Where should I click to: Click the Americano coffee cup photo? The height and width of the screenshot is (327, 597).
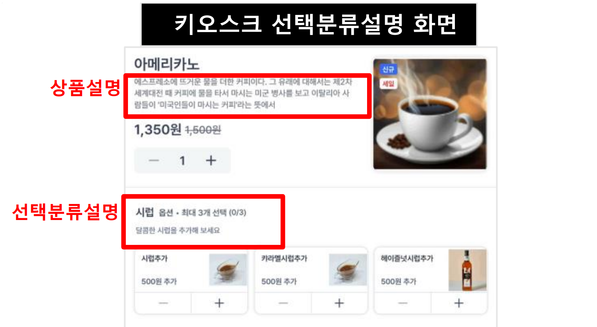point(430,114)
